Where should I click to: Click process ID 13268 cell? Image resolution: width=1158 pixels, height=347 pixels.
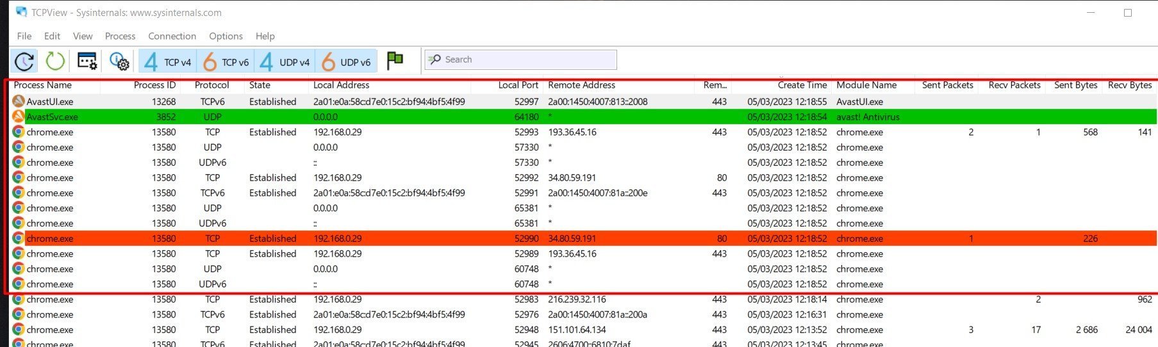point(163,102)
